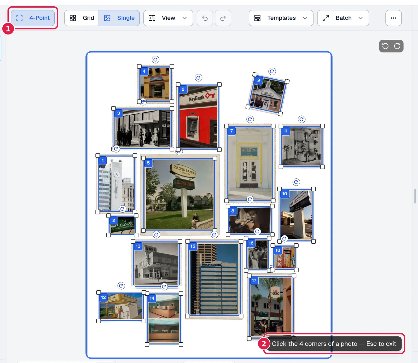This screenshot has height=363, width=418.
Task: Click the number 16 photo badge
Action: [251, 243]
